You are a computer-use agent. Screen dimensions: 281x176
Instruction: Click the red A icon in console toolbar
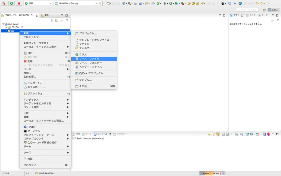pos(269,134)
